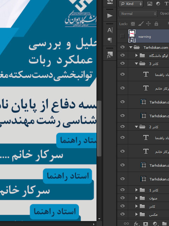Open the Character panel icon
Image resolution: width=169 pixels, height=226 pixels.
tap(110, 30)
